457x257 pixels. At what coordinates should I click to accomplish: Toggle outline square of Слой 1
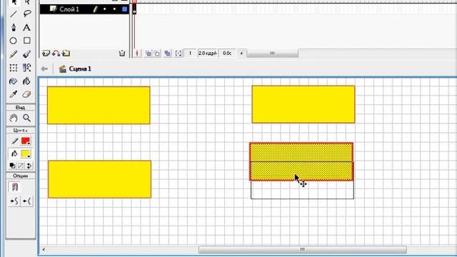125,9
